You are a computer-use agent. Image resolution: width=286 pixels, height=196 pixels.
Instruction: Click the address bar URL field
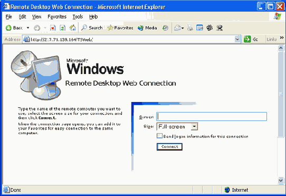coord(132,39)
